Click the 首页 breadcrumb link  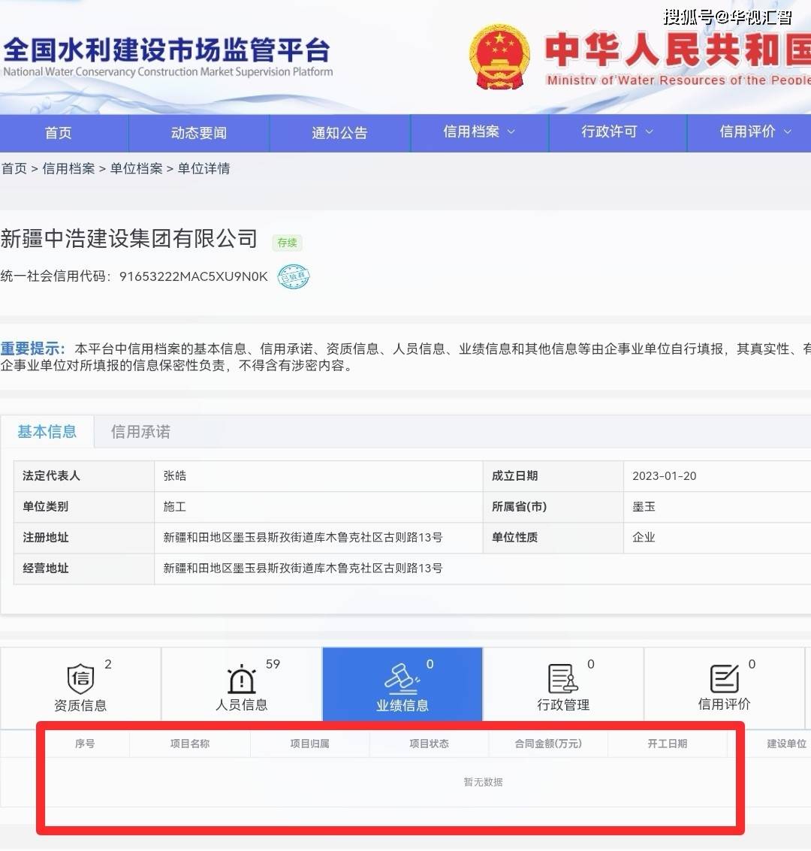(14, 169)
